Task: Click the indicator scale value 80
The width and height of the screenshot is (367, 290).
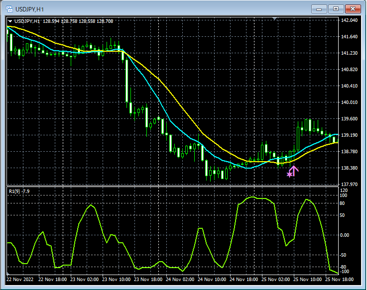Action: point(342,203)
